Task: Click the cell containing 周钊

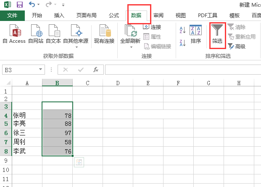Action: pos(27,142)
